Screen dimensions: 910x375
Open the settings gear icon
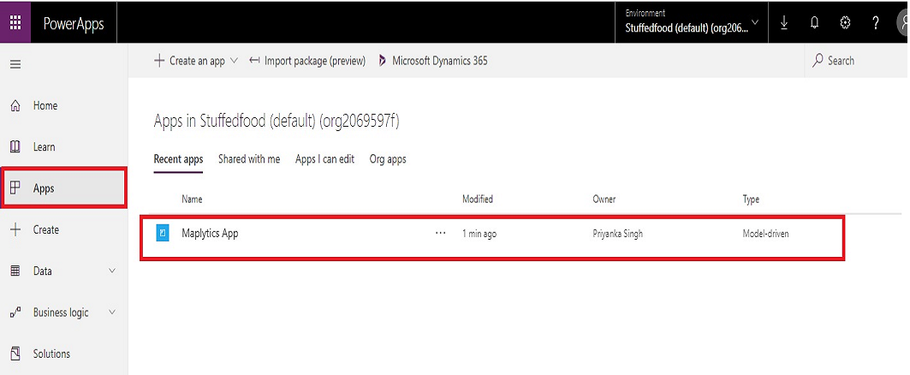point(845,22)
